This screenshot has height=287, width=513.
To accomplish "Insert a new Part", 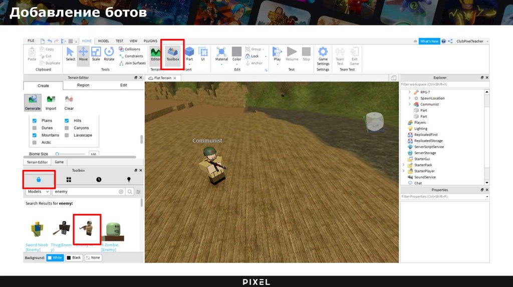I will coord(189,54).
